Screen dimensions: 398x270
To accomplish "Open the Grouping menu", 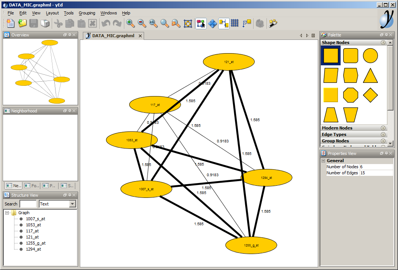I will pos(87,13).
